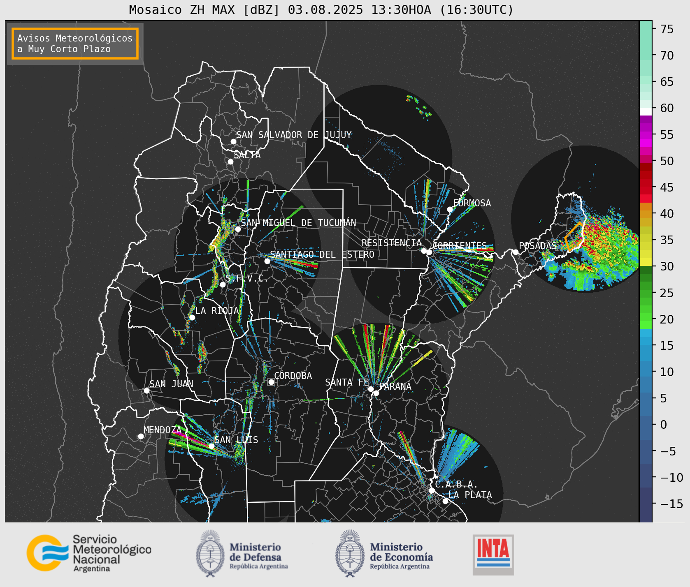Click the Córdoba radar site marker

click(271, 382)
